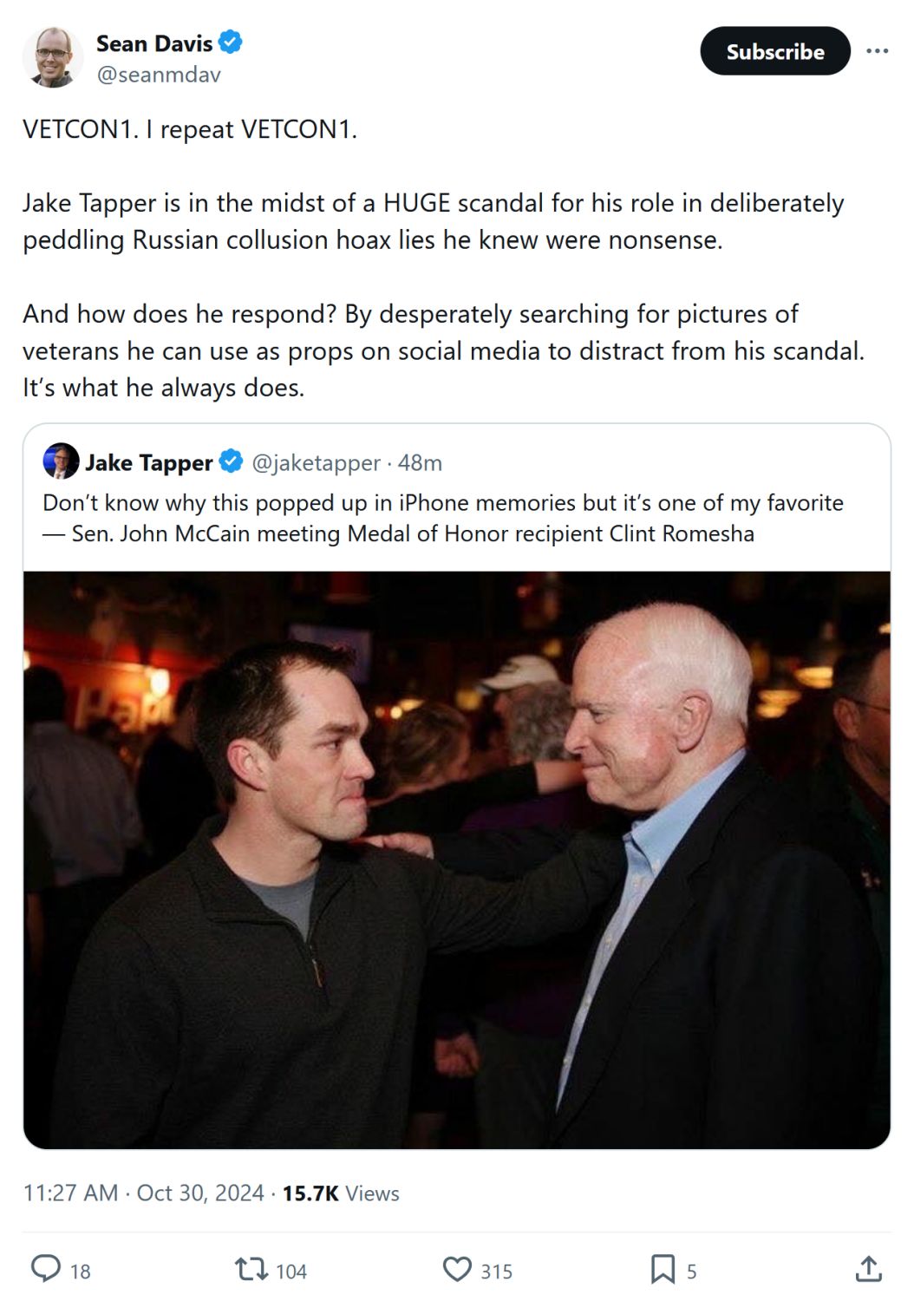
Task: Click the quoted tweet text about iPhone memories
Action: click(442, 518)
